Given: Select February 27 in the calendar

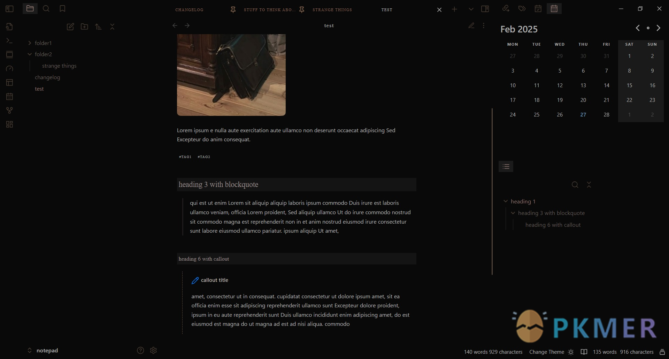Looking at the screenshot, I should [x=583, y=114].
